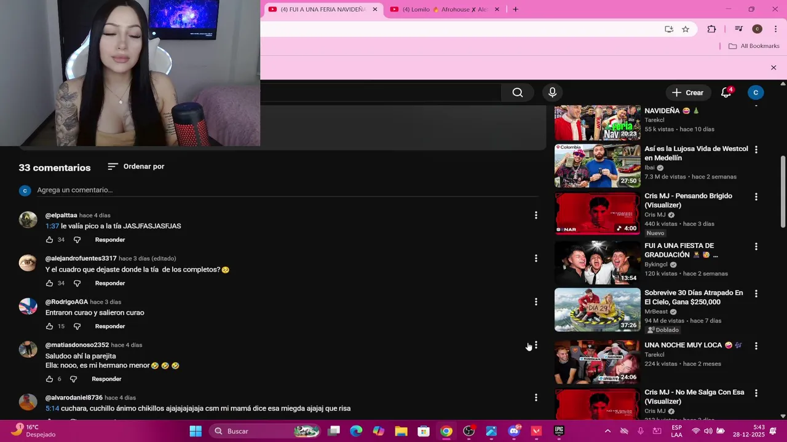Dislike the @elpalttaa comment

(x=77, y=240)
